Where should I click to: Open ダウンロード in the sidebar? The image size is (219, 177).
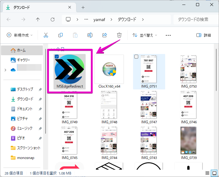click(22, 99)
